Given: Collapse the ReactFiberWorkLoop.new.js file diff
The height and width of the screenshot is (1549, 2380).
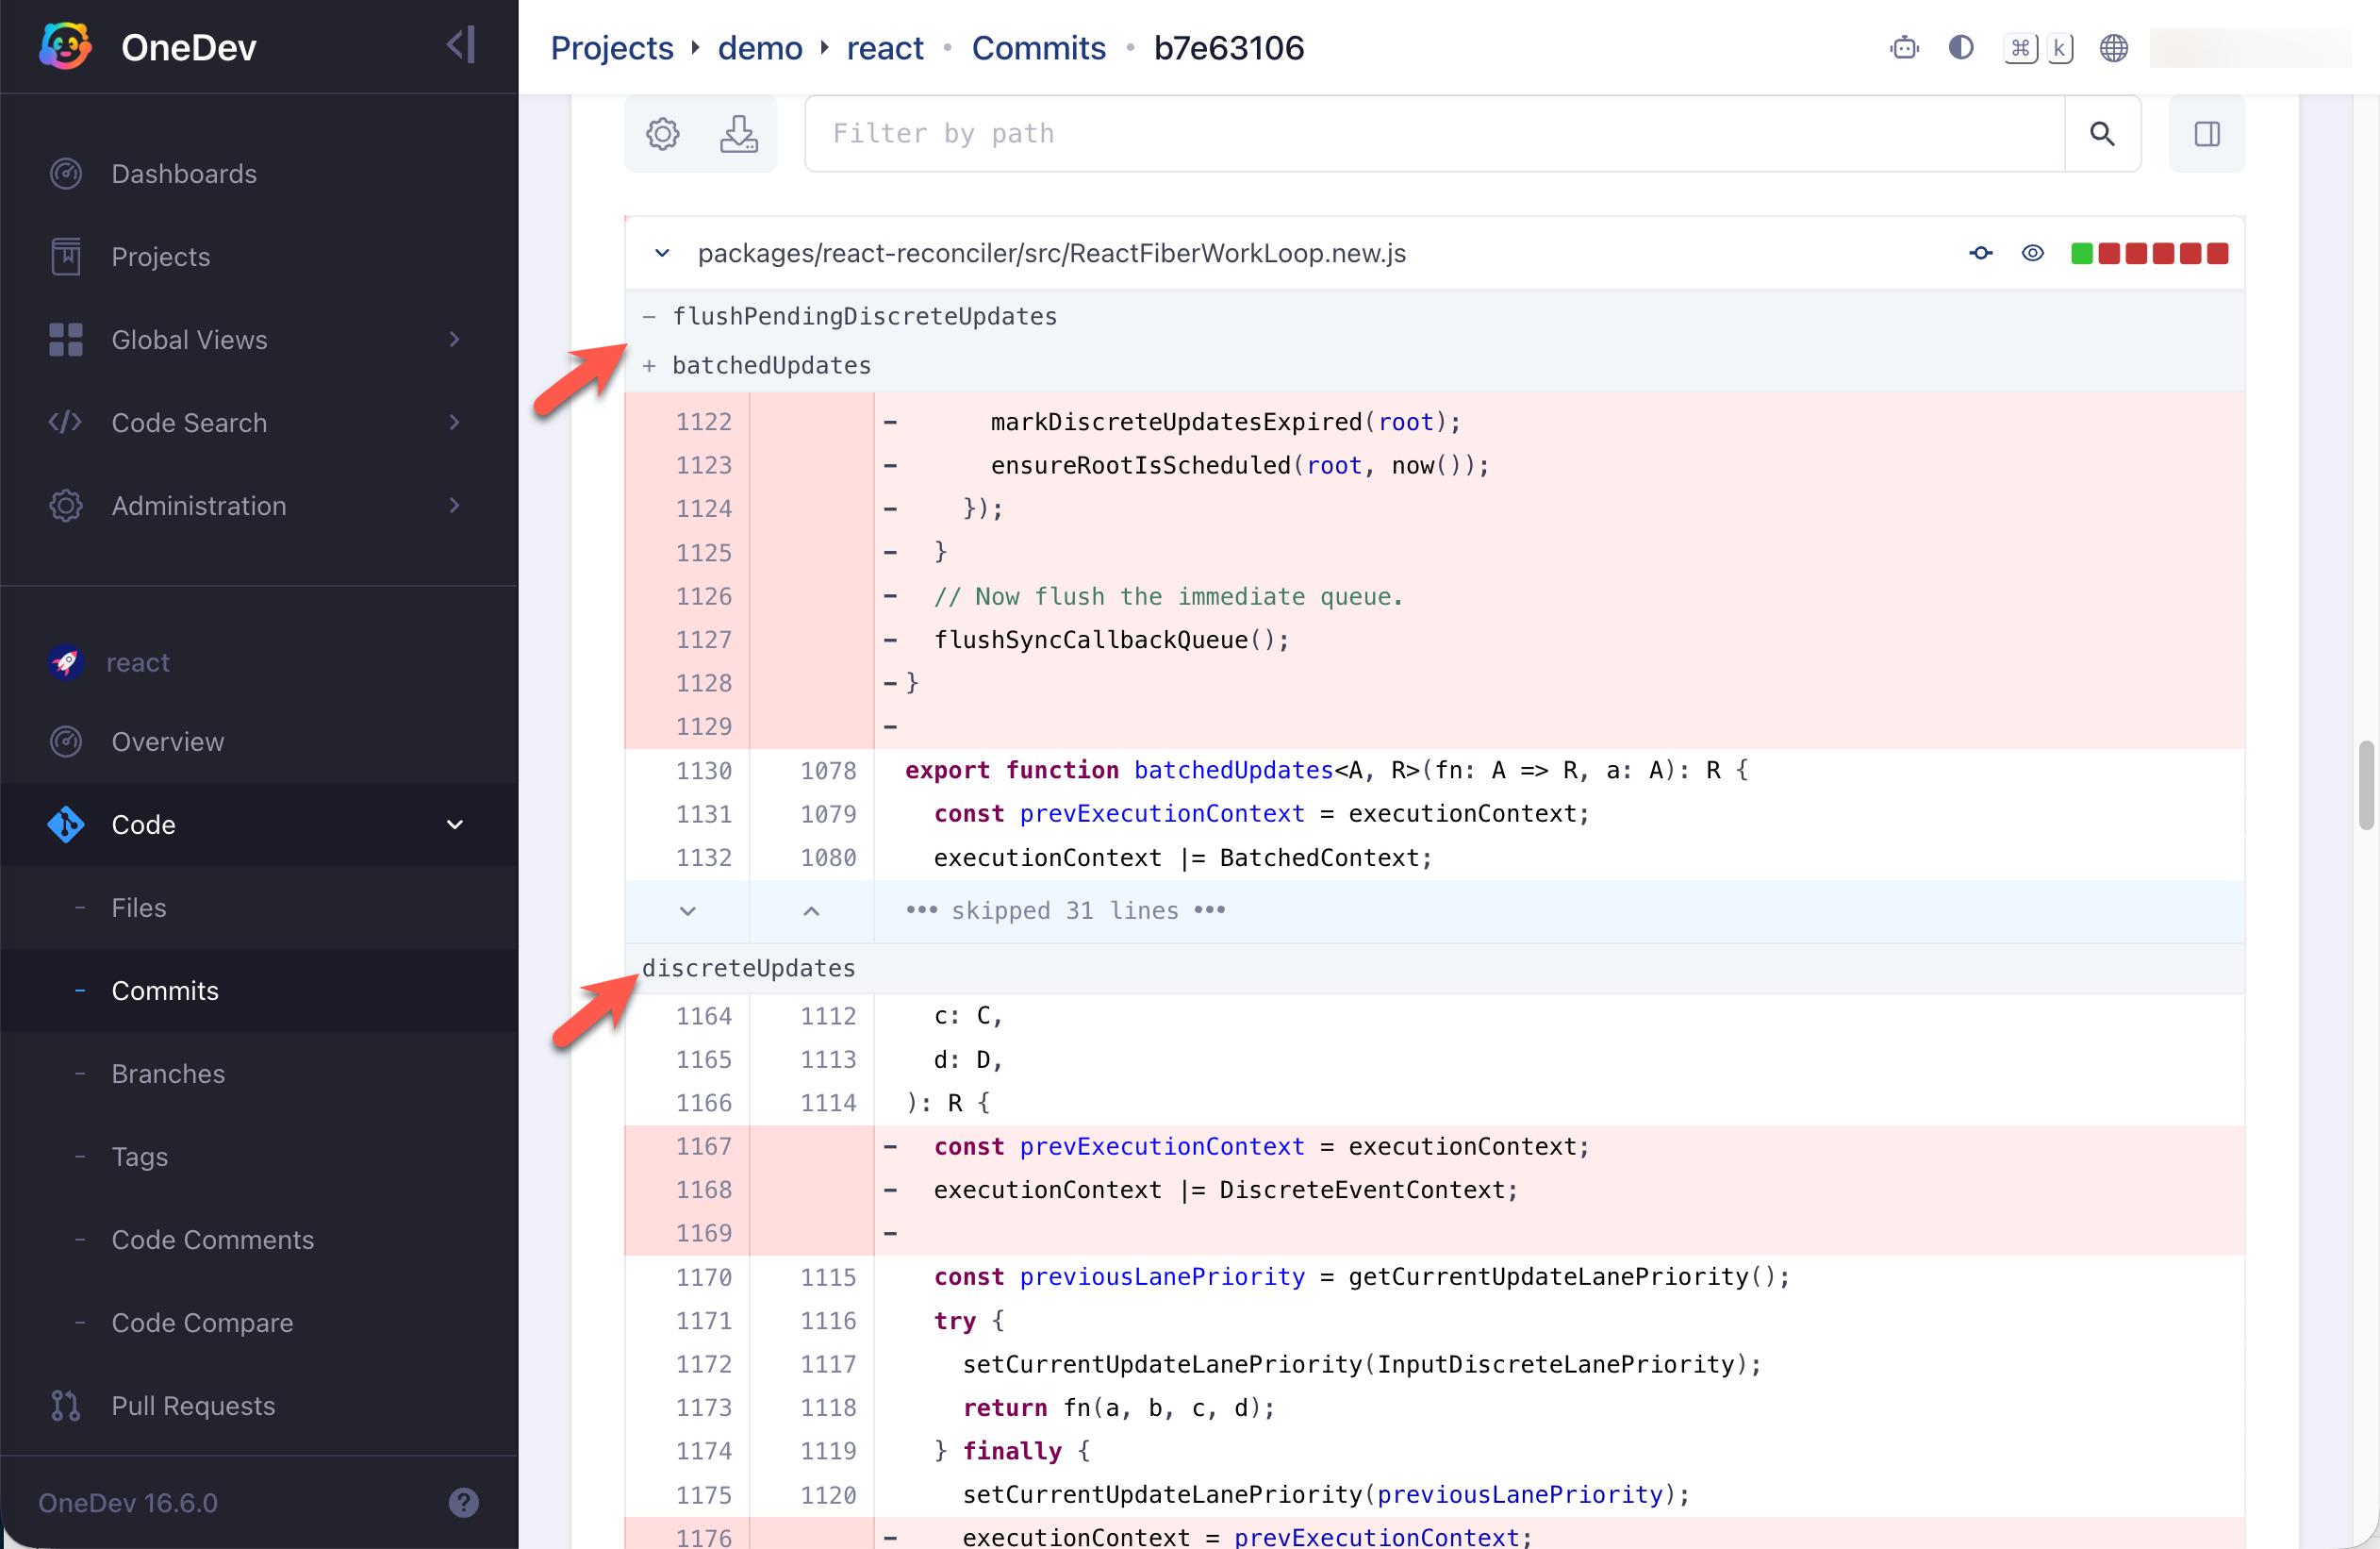Looking at the screenshot, I should coord(661,253).
